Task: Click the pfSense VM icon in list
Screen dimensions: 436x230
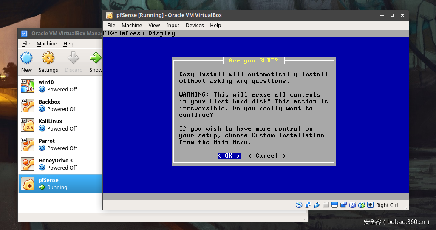Action: 28,184
